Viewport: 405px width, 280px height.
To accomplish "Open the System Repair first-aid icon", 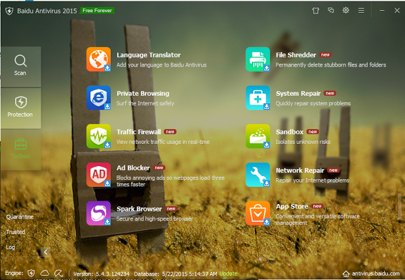I will [258, 98].
